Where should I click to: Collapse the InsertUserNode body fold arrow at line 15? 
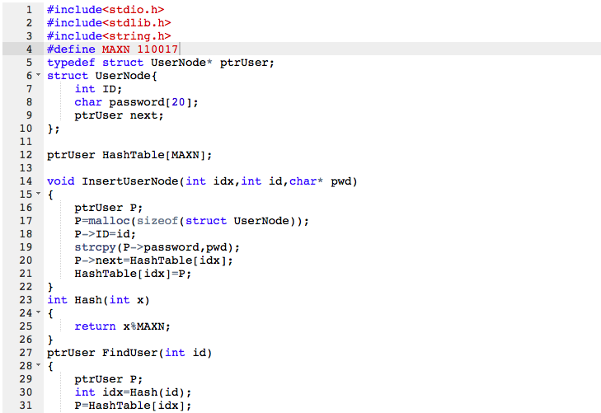(x=38, y=194)
